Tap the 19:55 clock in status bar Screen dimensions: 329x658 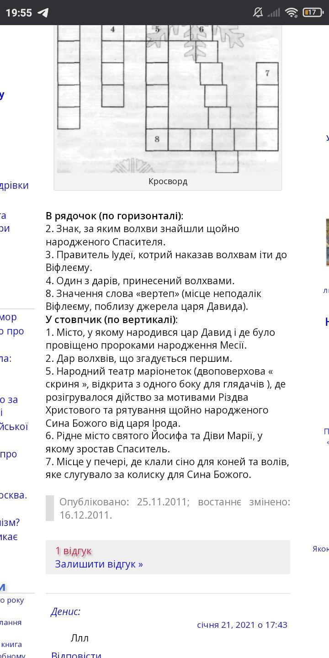tap(19, 13)
